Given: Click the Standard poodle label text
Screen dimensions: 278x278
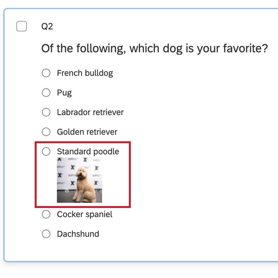Looking at the screenshot, I should tap(88, 151).
